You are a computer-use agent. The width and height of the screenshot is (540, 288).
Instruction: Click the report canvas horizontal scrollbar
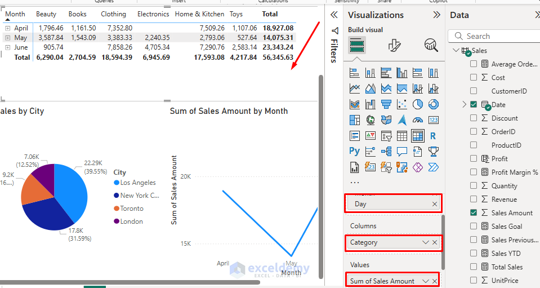(130, 282)
